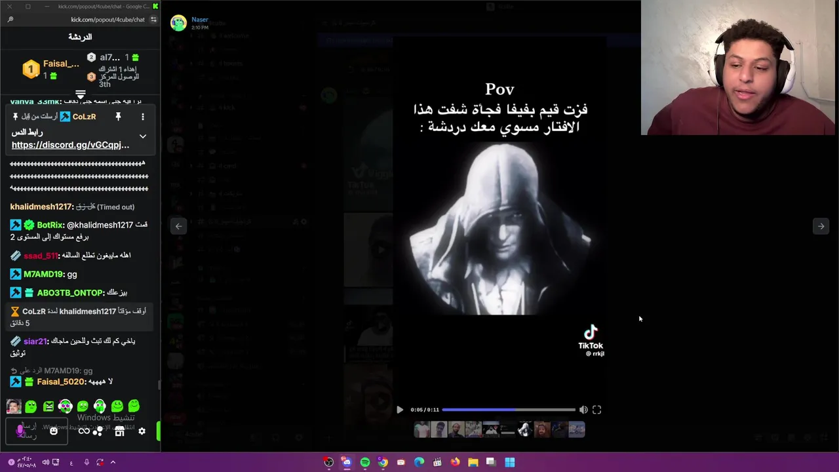Image resolution: width=839 pixels, height=472 pixels.
Task: Open the video in fullscreen mode
Action: coord(596,410)
